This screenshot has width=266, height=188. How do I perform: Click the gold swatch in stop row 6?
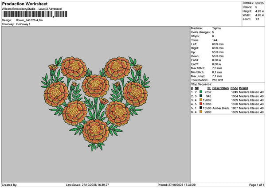[x=201, y=112]
